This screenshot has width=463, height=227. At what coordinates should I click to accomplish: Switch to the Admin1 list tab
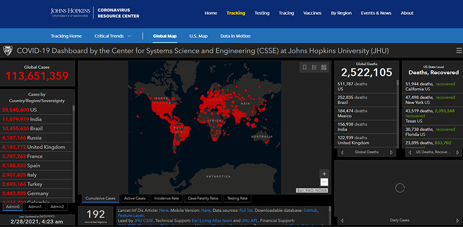pos(35,207)
